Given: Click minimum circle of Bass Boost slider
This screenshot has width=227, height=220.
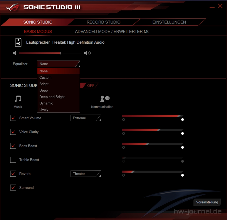Looking at the screenshot, I should pyautogui.click(x=124, y=147).
